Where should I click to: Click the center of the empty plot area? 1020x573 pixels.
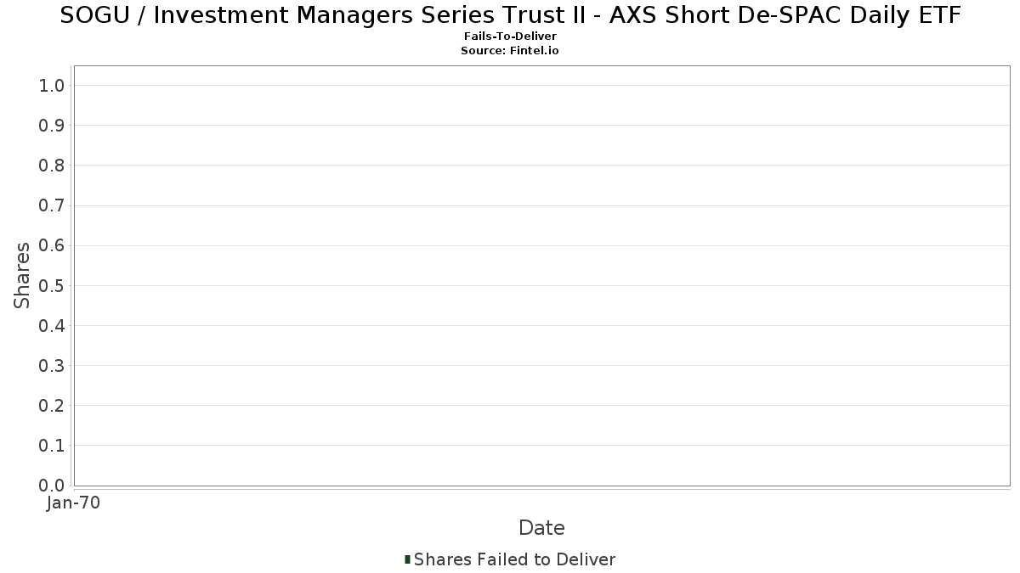[x=541, y=276]
